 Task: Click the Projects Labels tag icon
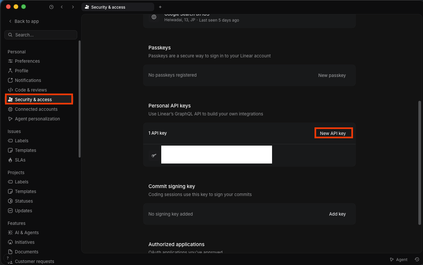10,182
